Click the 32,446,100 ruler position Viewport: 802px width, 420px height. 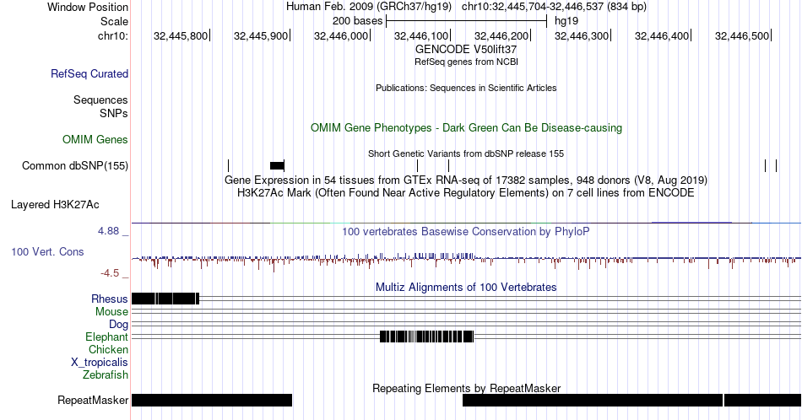click(421, 35)
